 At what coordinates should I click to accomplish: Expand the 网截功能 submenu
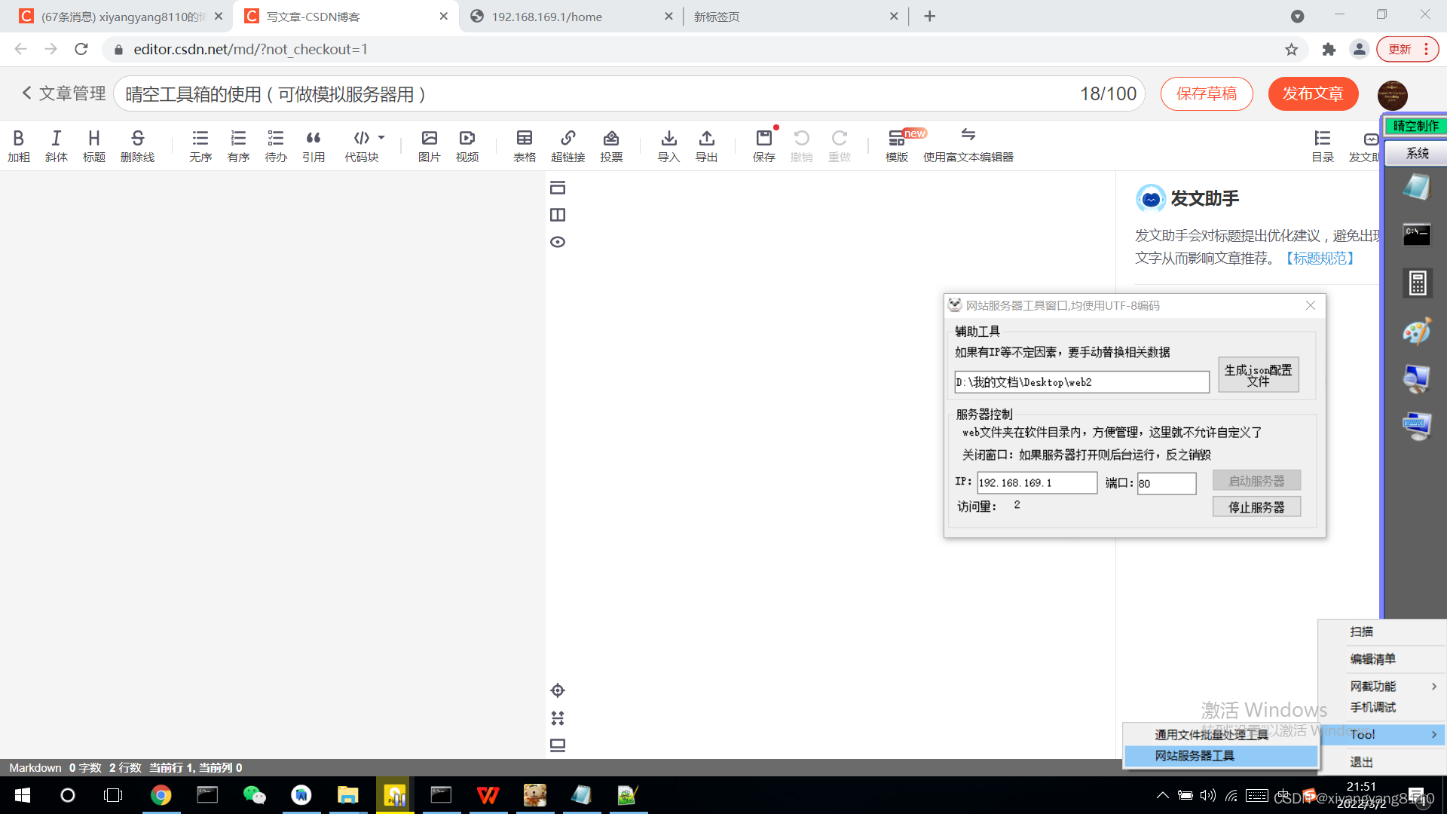pyautogui.click(x=1381, y=686)
